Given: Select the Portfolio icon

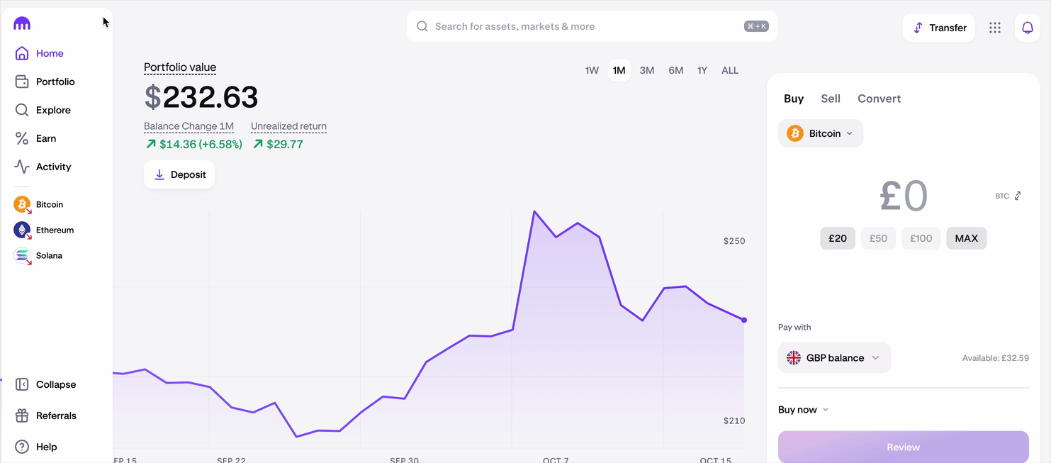Looking at the screenshot, I should point(23,82).
